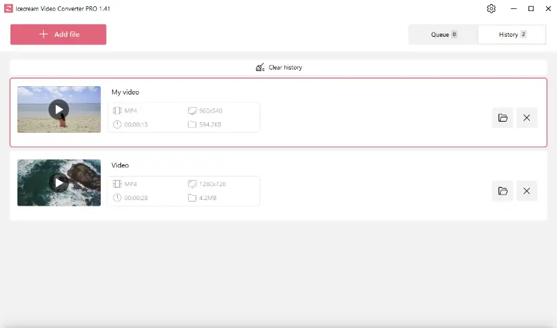Click the 1280x720 resolution value

tap(212, 184)
